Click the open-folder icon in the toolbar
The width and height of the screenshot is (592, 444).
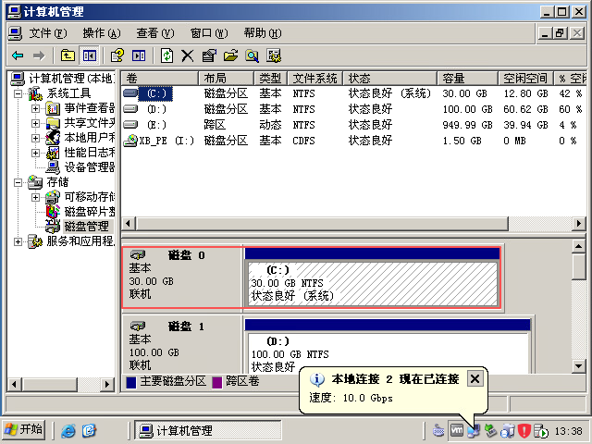[230, 55]
